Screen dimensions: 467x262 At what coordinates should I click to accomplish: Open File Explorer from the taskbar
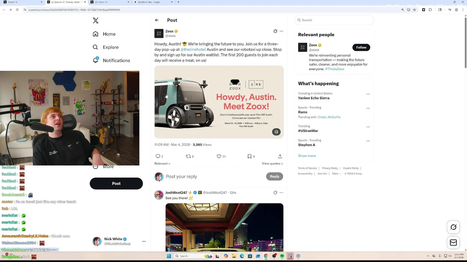234,256
